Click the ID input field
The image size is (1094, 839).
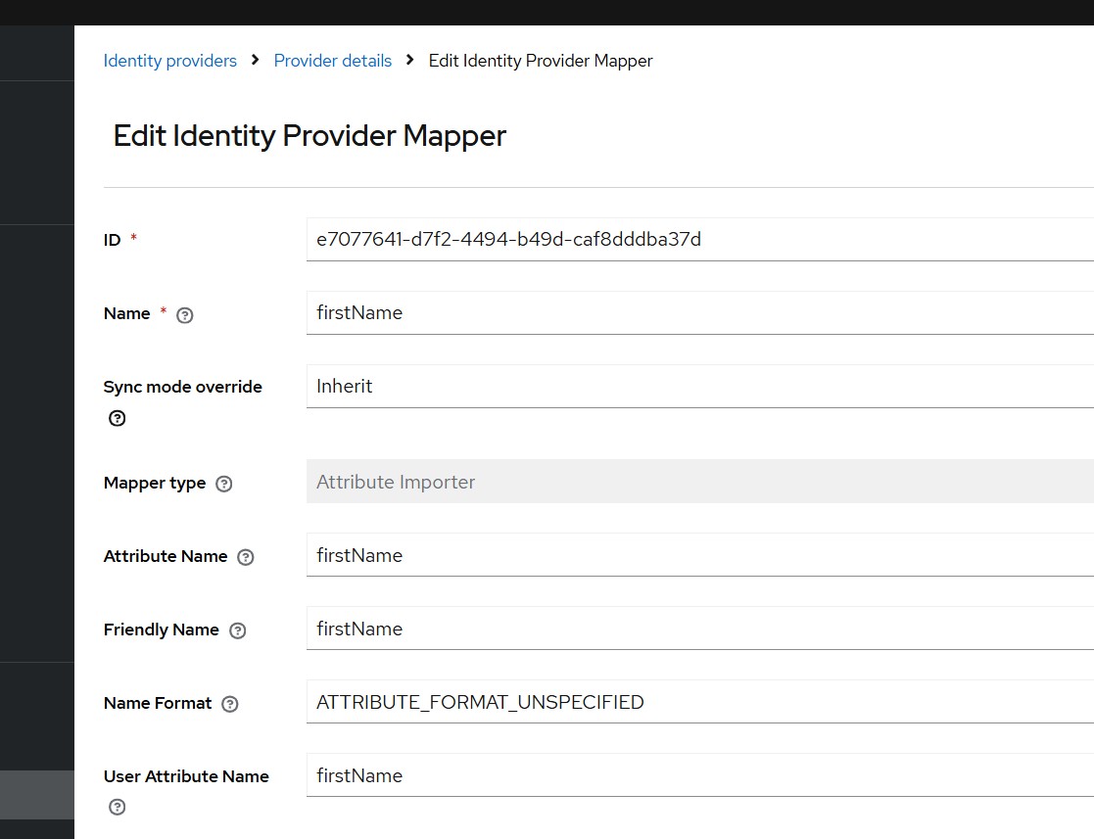(686, 239)
